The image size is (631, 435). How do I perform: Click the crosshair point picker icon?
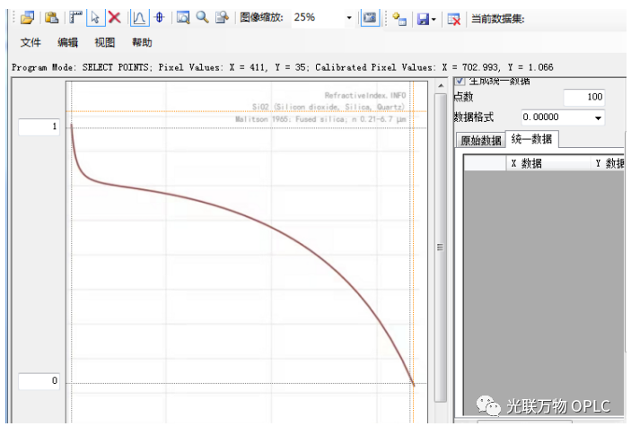[159, 17]
